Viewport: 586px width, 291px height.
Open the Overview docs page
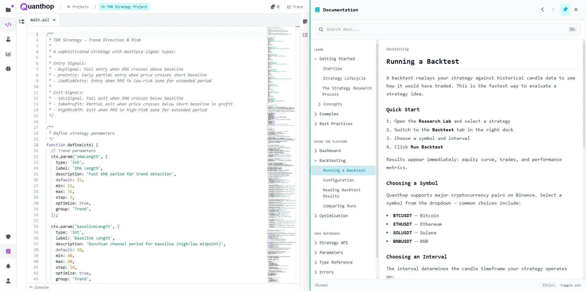(332, 69)
